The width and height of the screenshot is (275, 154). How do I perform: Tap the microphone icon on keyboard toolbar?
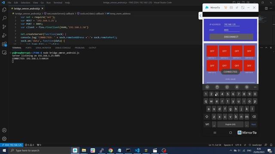click(x=237, y=87)
